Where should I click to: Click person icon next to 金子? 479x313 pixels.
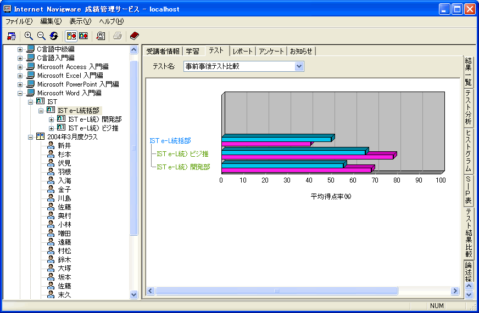(x=51, y=189)
